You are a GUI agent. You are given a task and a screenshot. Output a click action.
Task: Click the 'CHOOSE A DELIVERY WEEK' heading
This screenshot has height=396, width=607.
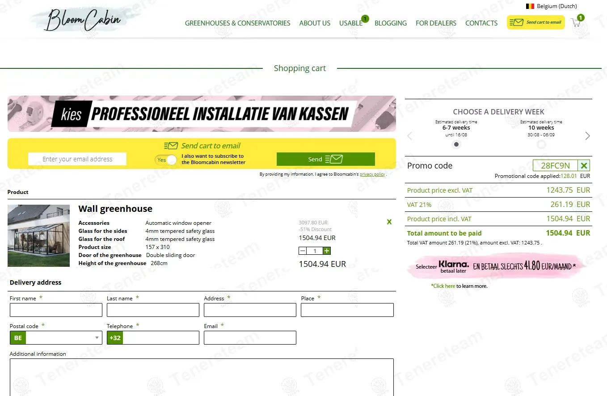[x=498, y=112]
